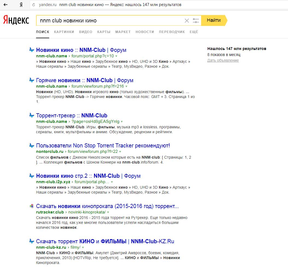Click the Дать объявление link

[x=223, y=60]
